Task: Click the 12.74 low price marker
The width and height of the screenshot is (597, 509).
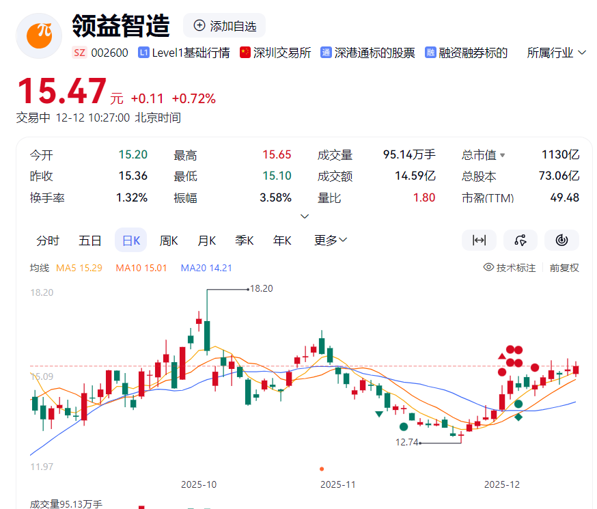Action: (407, 442)
